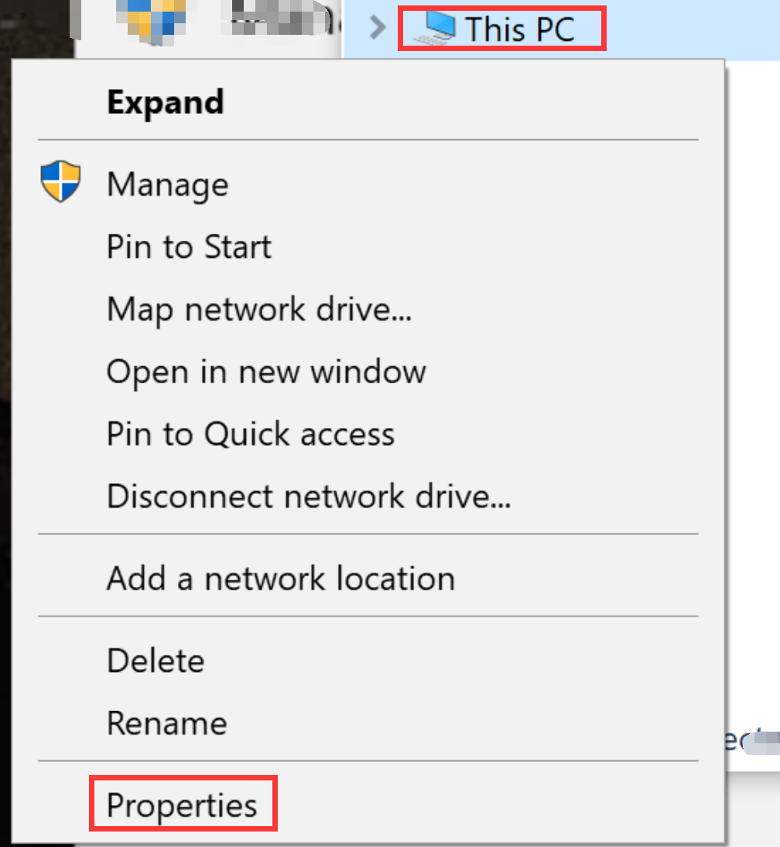The height and width of the screenshot is (847, 780).
Task: Open Map network drive dialog
Action: tap(258, 309)
